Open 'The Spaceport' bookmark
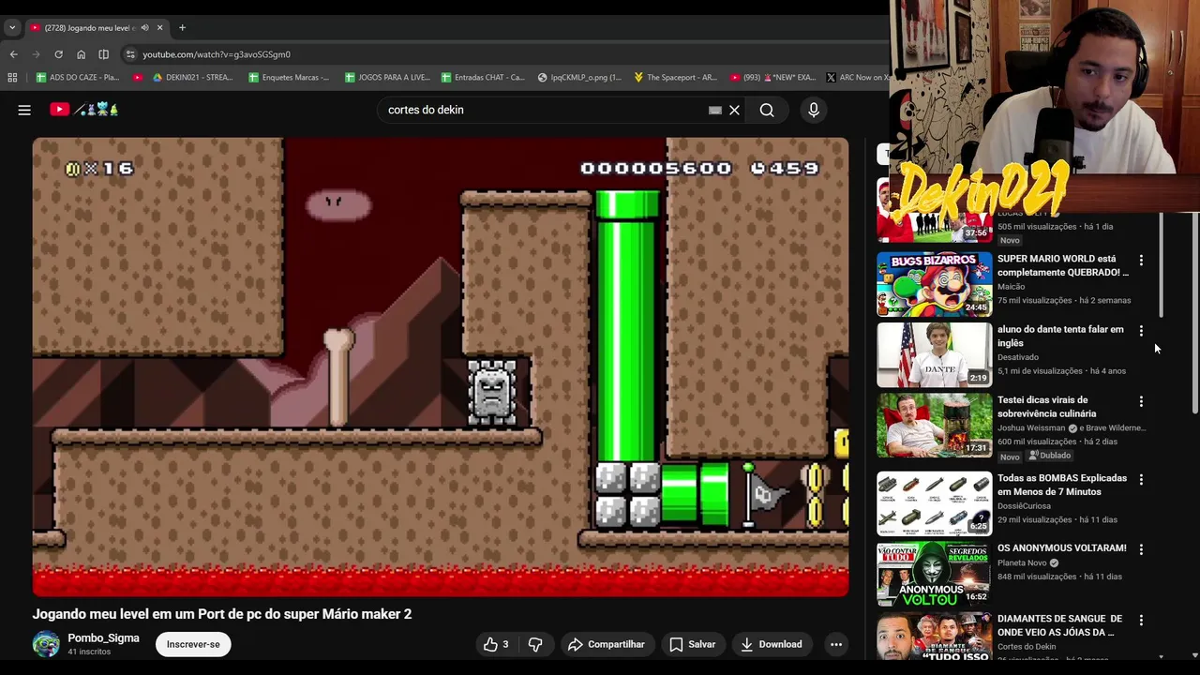The height and width of the screenshot is (675, 1200). [675, 78]
